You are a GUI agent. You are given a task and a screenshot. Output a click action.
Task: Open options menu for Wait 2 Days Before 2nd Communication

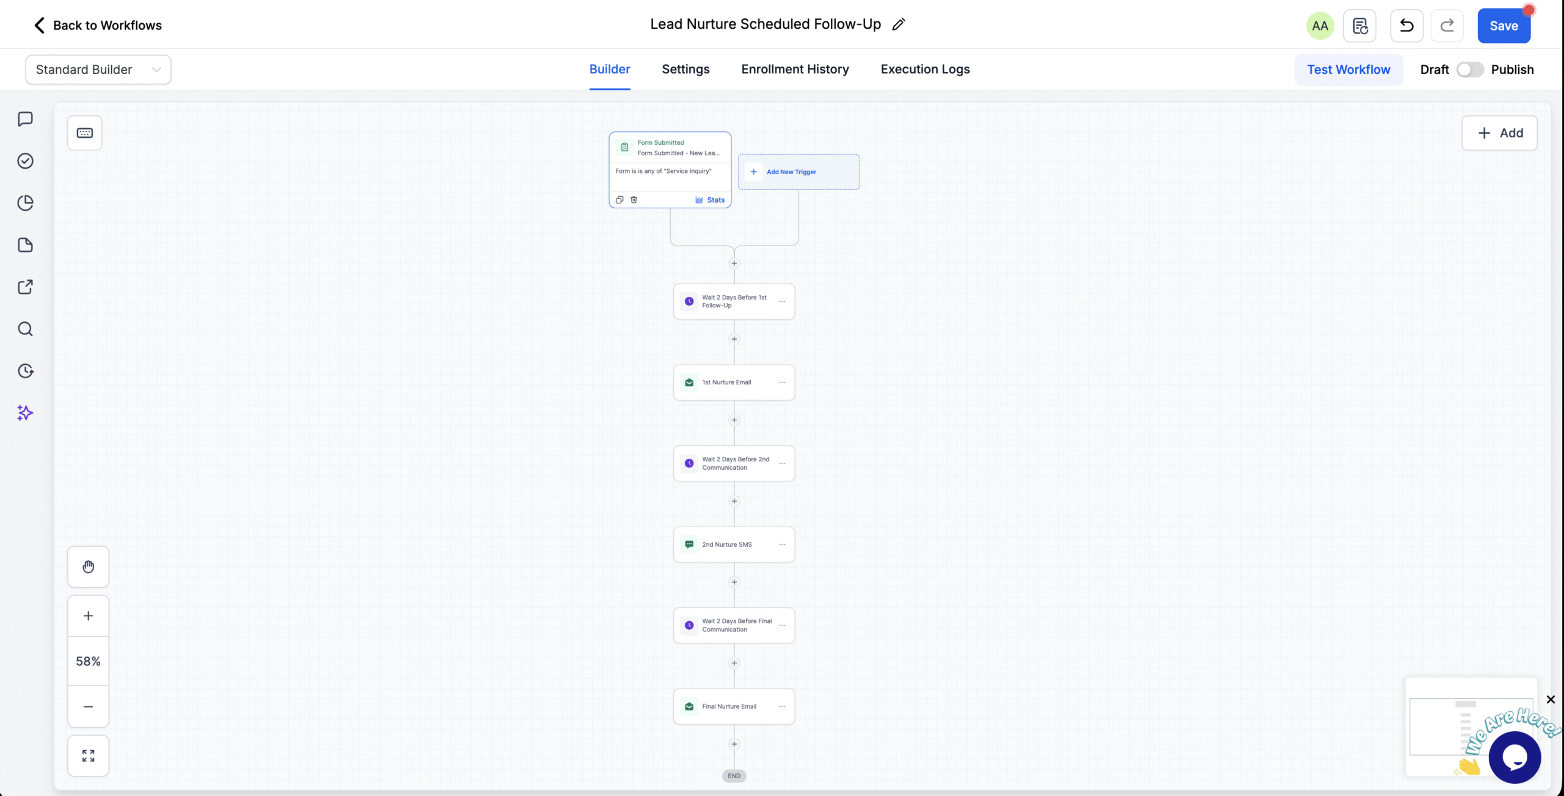782,464
